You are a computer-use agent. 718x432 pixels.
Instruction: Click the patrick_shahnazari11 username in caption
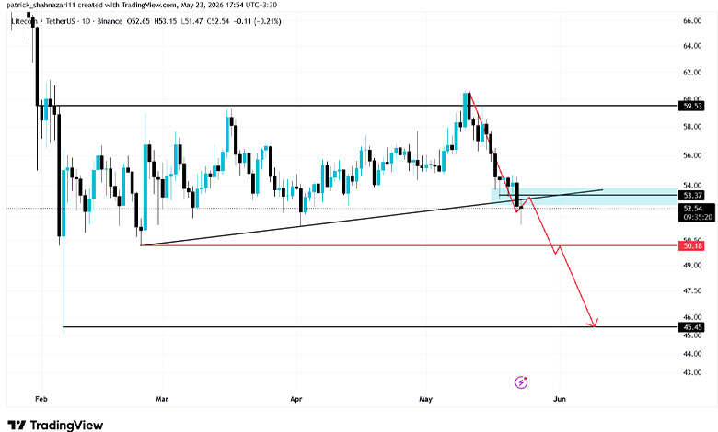41,5
